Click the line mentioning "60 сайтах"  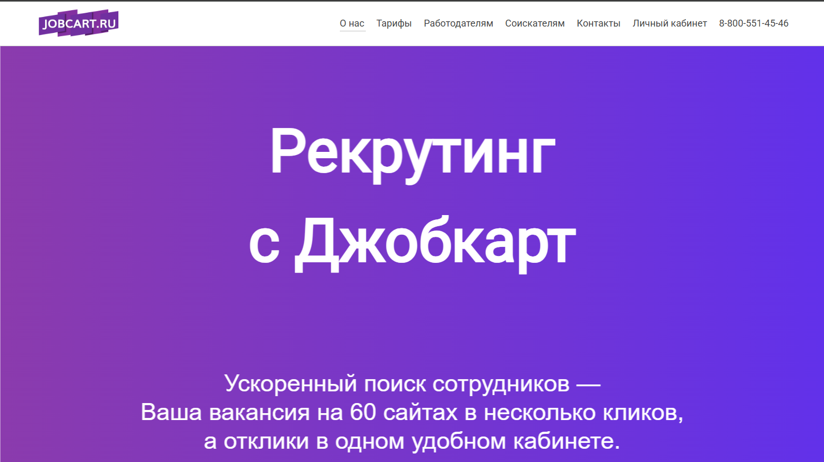(x=413, y=413)
